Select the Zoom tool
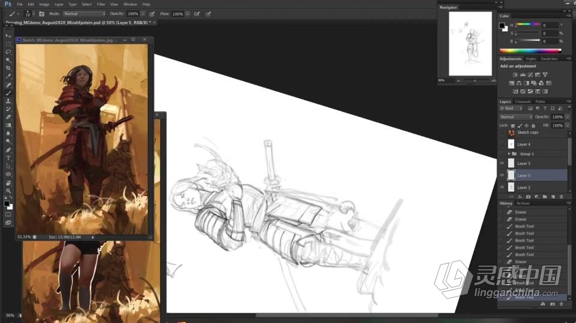 point(8,191)
